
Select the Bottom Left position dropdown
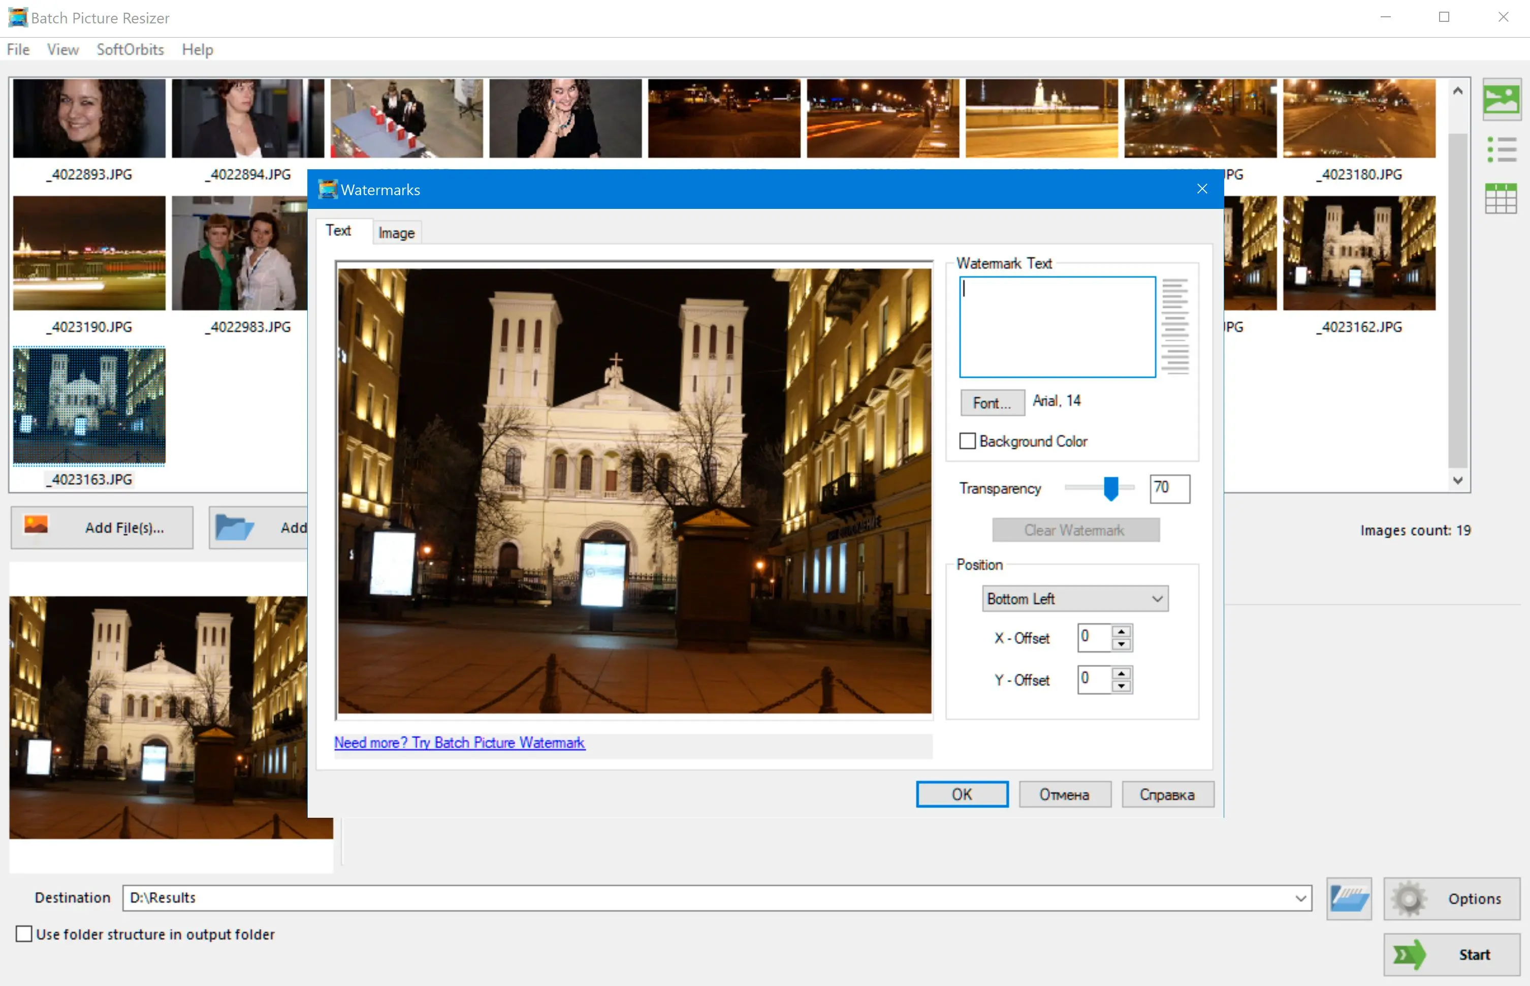[1072, 599]
